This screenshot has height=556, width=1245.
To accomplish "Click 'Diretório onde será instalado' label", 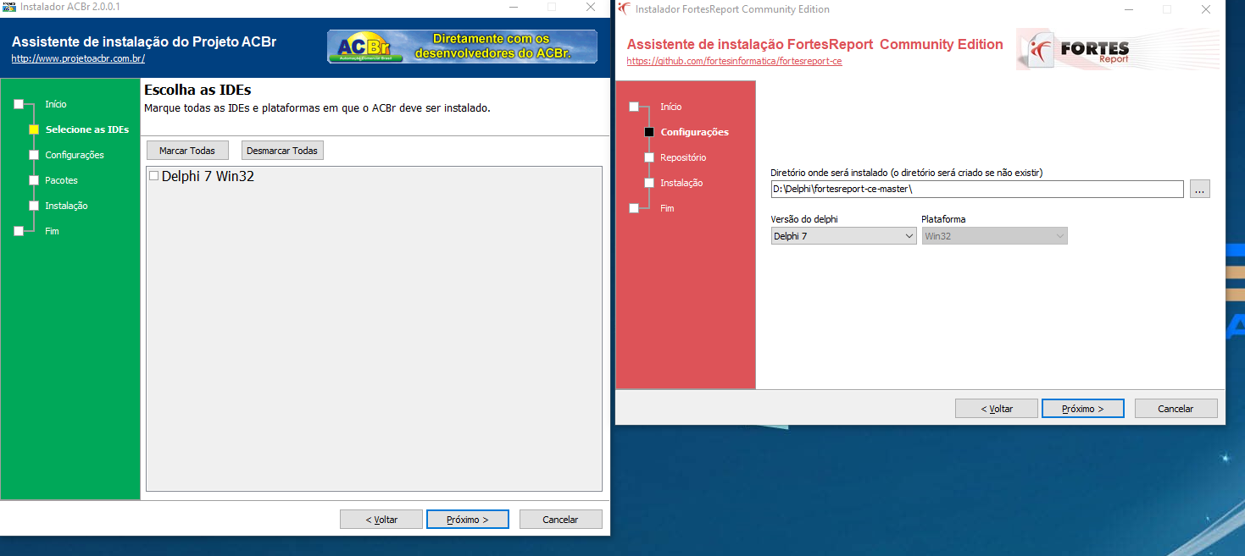I will pos(906,173).
